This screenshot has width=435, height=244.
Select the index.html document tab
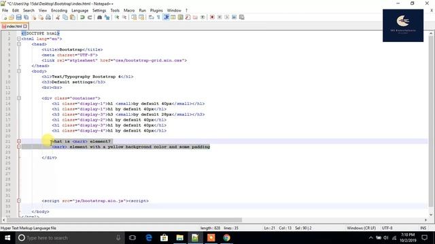tap(14, 26)
